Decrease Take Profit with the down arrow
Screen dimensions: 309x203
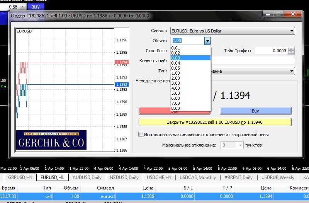(x=291, y=53)
